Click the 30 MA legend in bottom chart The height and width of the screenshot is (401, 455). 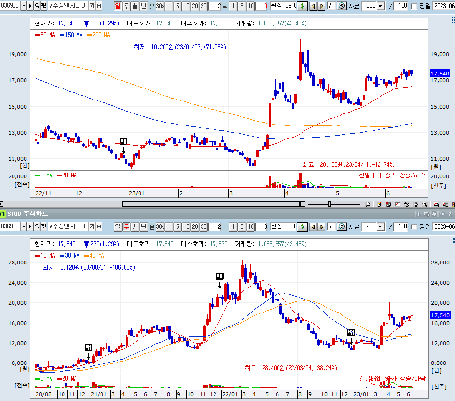click(x=70, y=256)
